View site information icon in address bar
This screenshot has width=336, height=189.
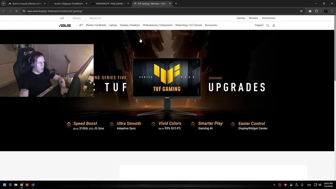24,11
